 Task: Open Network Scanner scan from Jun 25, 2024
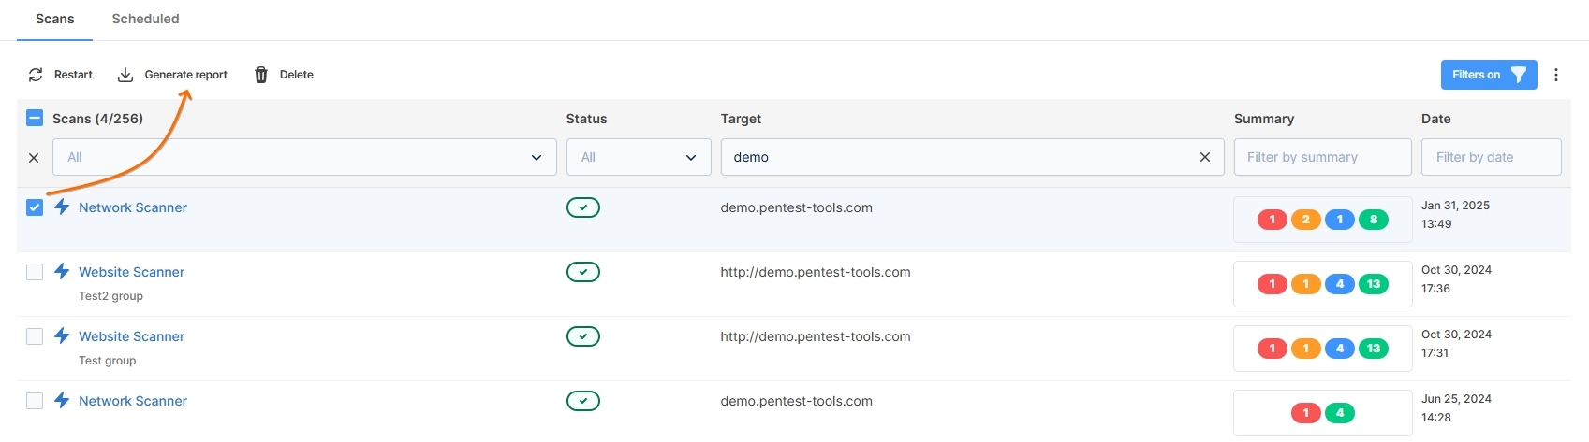coord(133,401)
